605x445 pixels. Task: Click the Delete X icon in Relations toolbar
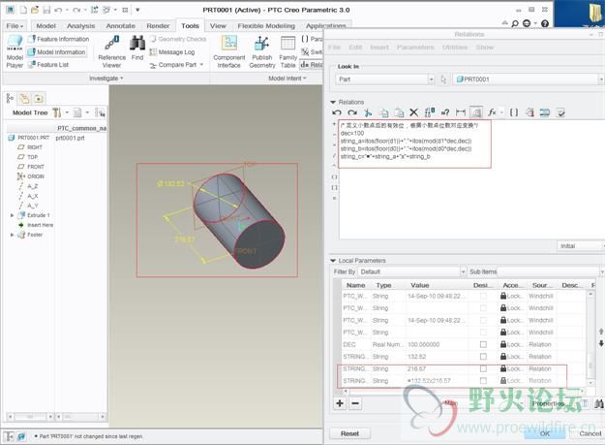click(413, 112)
